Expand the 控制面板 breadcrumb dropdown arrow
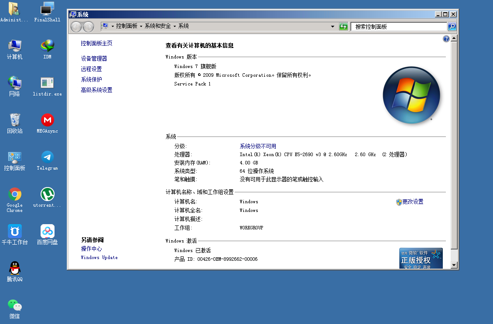The image size is (493, 324). pyautogui.click(x=141, y=27)
